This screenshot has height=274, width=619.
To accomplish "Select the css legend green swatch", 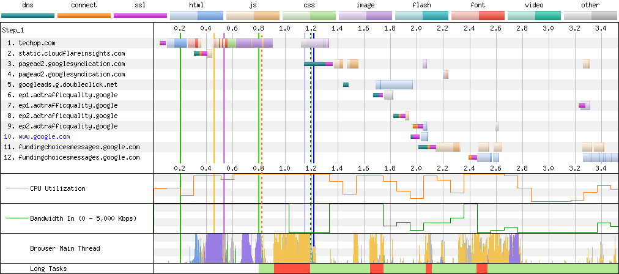I will [x=309, y=15].
